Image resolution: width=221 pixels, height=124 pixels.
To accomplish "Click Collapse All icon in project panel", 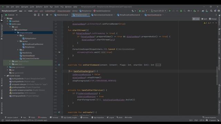I will click(42, 15).
